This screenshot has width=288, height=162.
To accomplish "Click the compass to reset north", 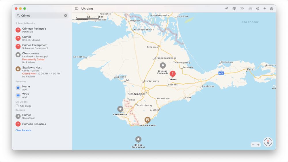I will pyautogui.click(x=268, y=142).
